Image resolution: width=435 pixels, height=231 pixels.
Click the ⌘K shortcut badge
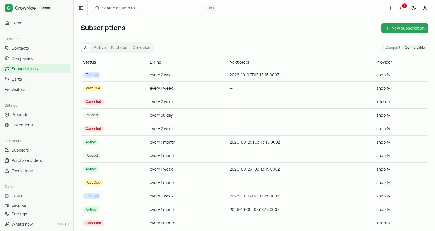coord(212,8)
